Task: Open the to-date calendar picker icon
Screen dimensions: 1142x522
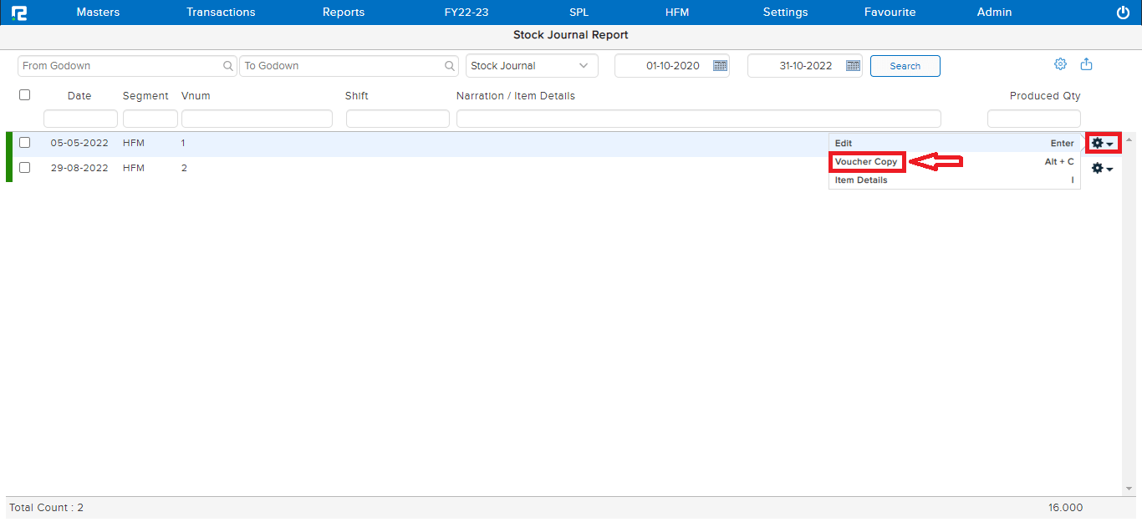Action: coord(853,66)
